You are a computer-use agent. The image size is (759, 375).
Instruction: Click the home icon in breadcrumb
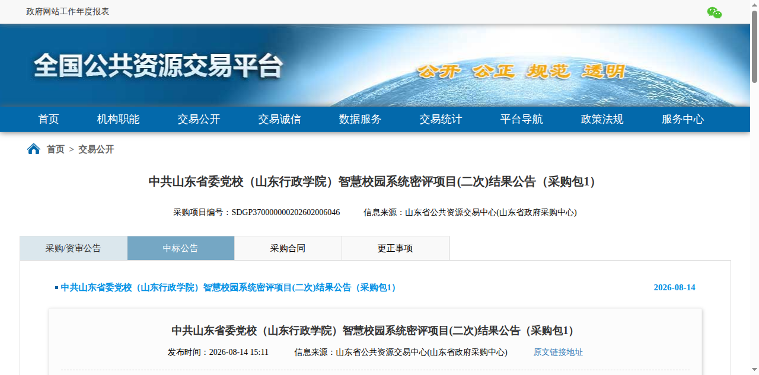(34, 149)
